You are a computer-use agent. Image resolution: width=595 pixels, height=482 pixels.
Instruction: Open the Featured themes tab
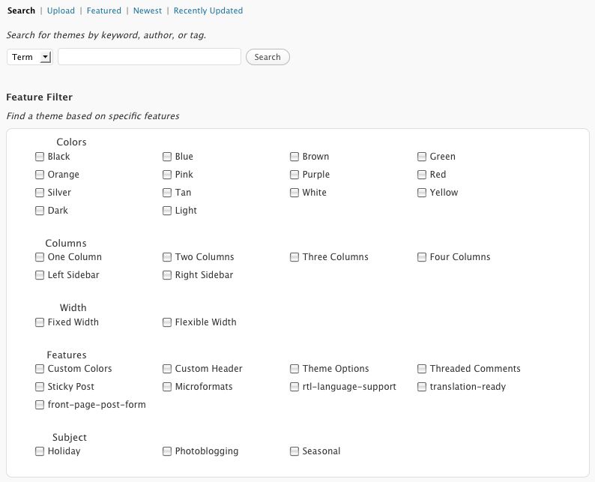pos(104,10)
